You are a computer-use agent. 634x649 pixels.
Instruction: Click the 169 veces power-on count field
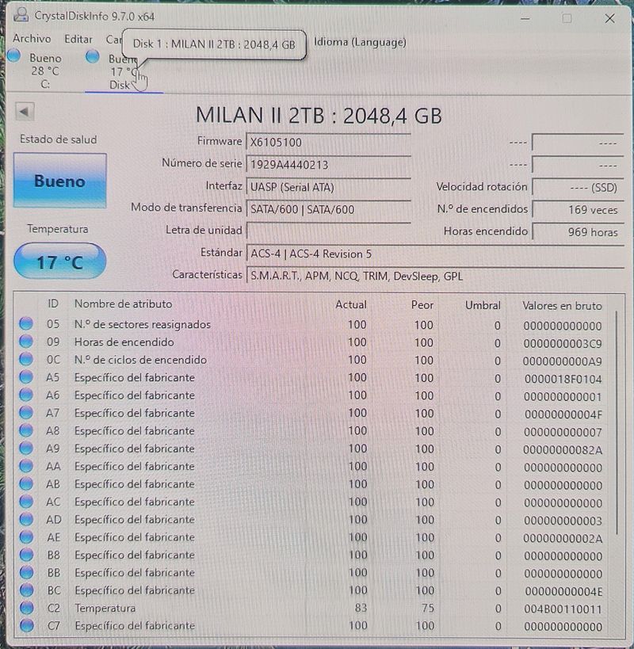click(578, 209)
